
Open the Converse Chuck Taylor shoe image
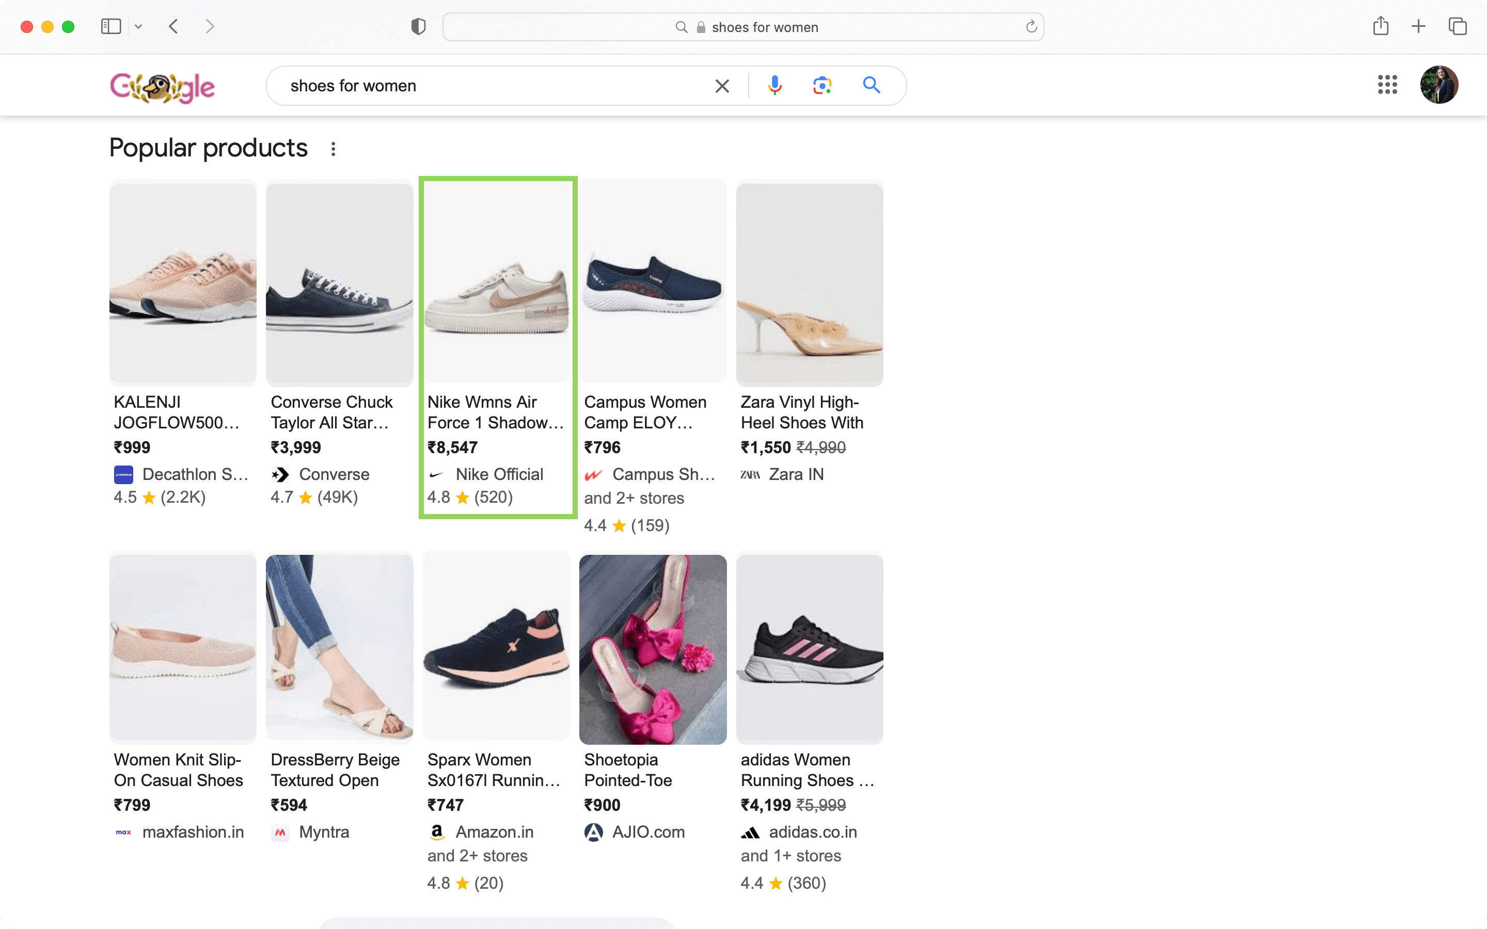point(340,283)
